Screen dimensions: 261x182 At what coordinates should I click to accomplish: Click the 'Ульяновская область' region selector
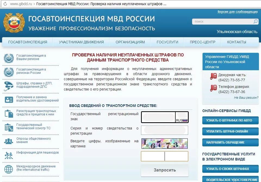point(237,32)
